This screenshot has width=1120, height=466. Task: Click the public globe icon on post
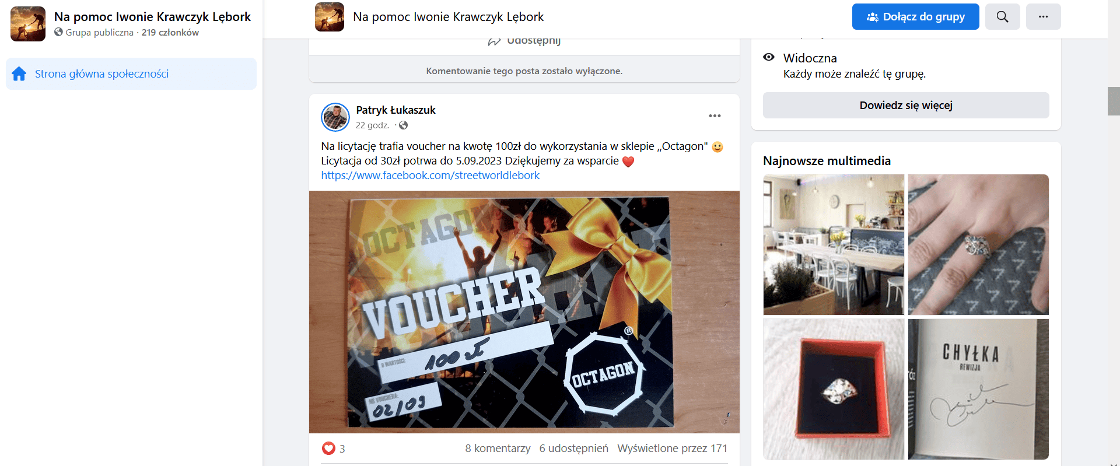coord(403,125)
